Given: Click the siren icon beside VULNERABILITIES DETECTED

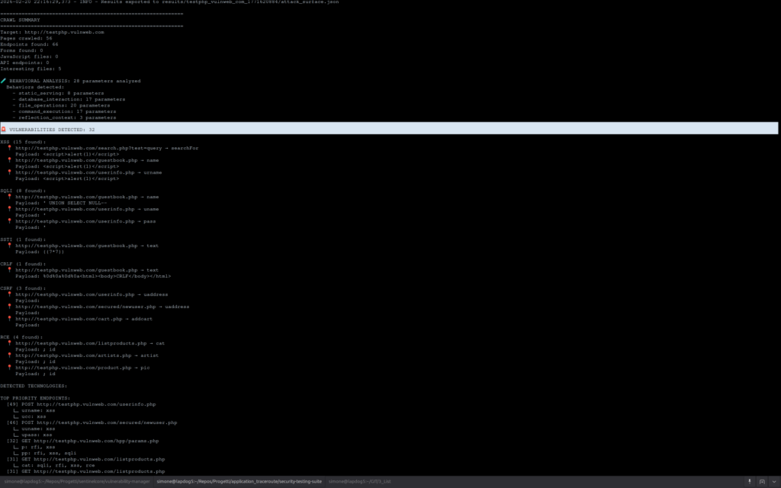Looking at the screenshot, I should (4, 130).
